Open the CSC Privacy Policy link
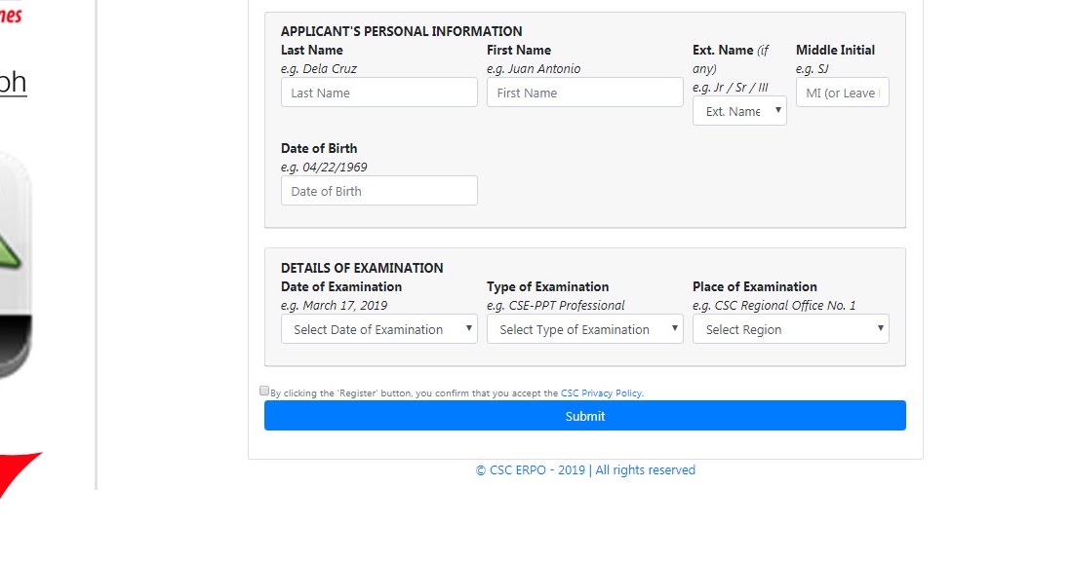 (x=601, y=393)
